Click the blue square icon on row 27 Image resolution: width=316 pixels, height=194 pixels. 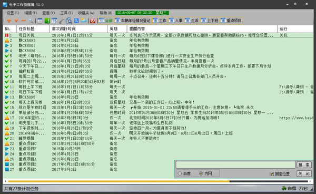click(x=7, y=169)
